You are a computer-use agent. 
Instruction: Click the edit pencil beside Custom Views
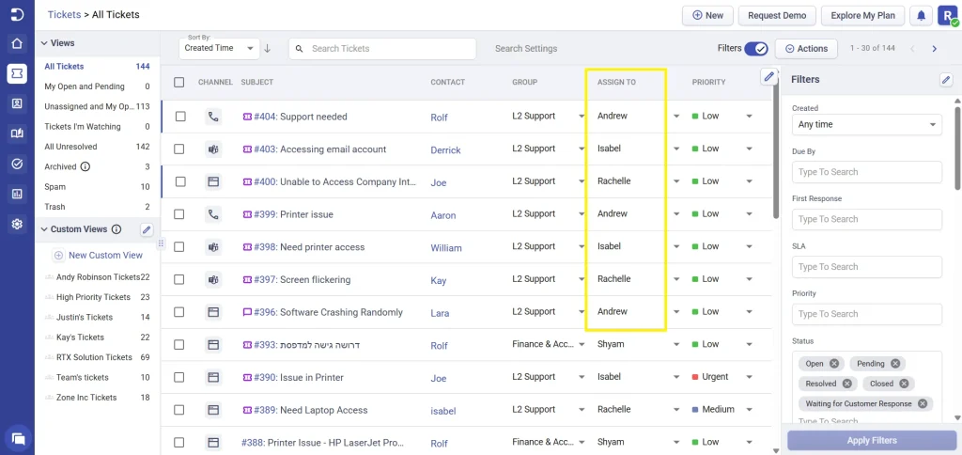pos(147,229)
